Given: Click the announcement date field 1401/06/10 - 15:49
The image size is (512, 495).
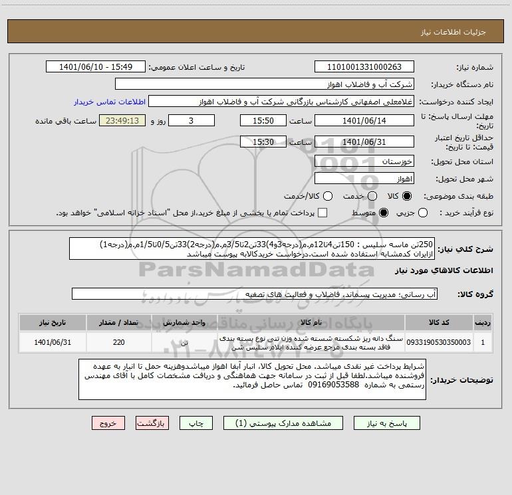Looking at the screenshot, I should (x=96, y=67).
